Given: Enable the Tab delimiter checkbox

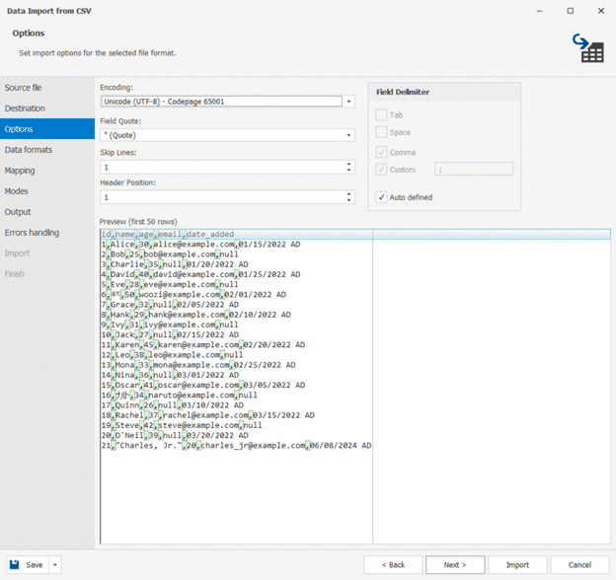Looking at the screenshot, I should (381, 115).
